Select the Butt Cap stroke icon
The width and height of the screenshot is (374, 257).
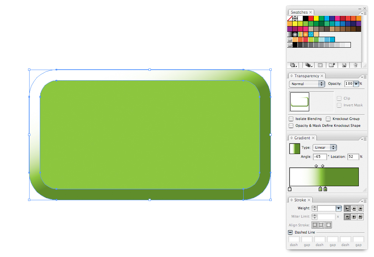coord(347,209)
